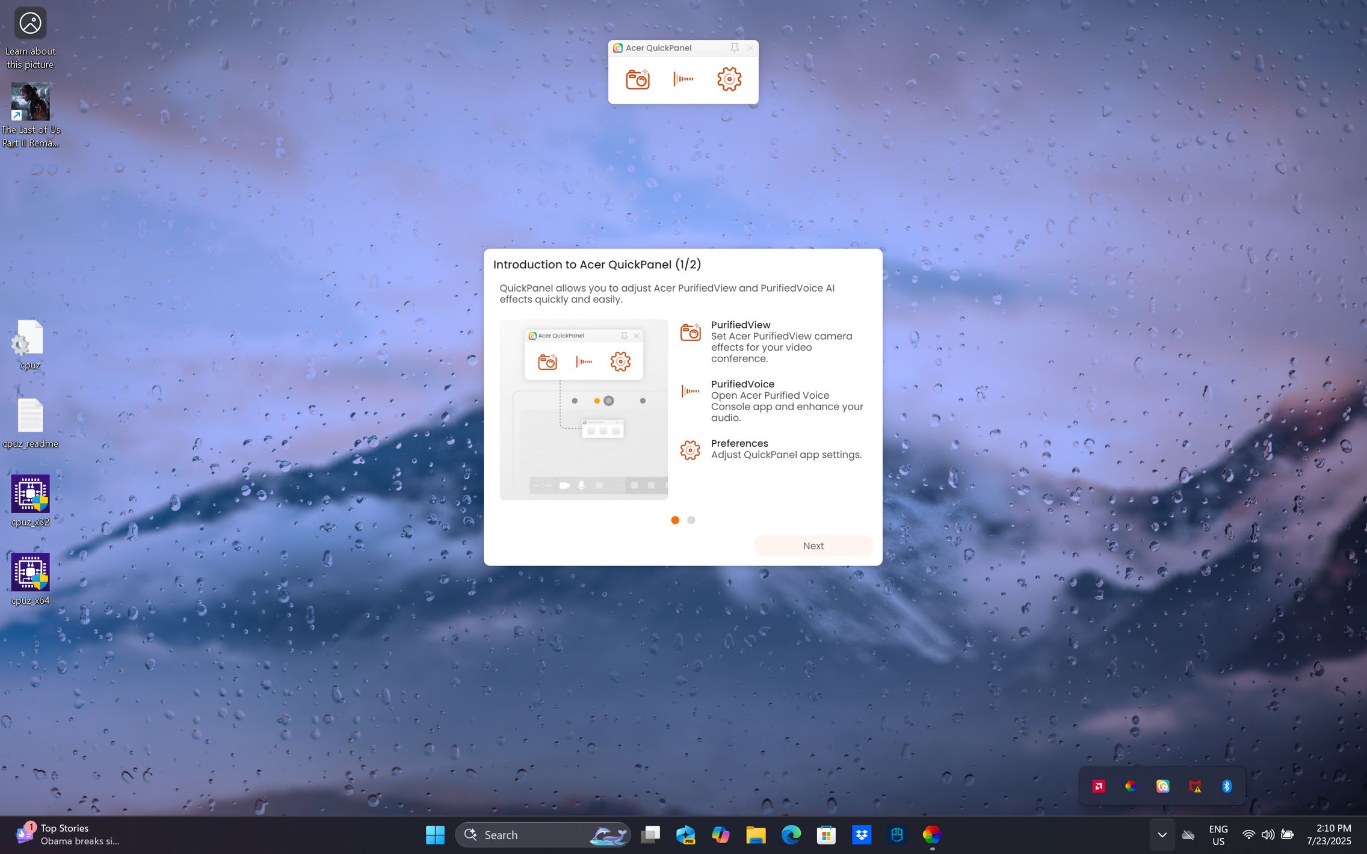Click the Preferences icon in the intro list
1367x854 pixels.
point(690,450)
